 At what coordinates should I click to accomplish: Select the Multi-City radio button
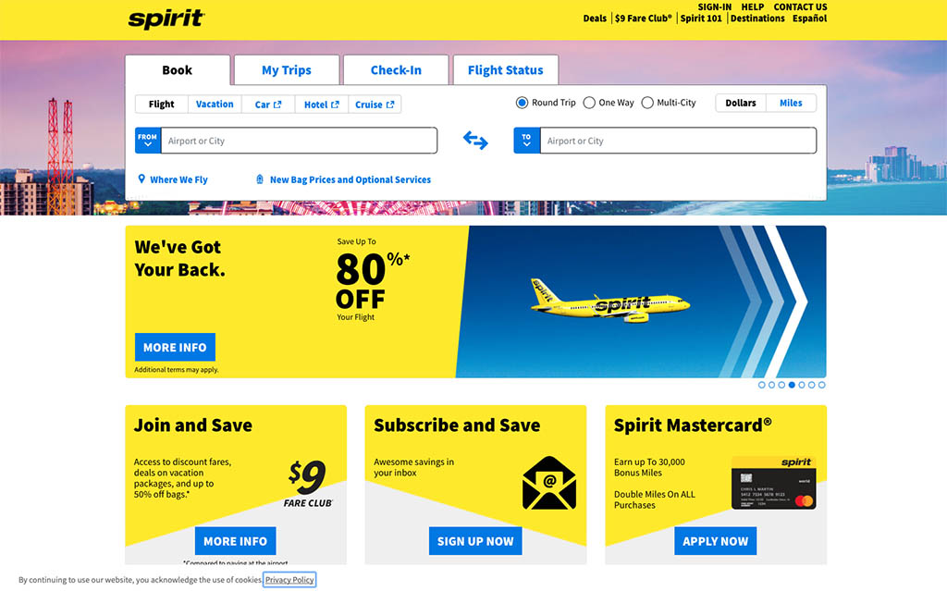(x=646, y=103)
